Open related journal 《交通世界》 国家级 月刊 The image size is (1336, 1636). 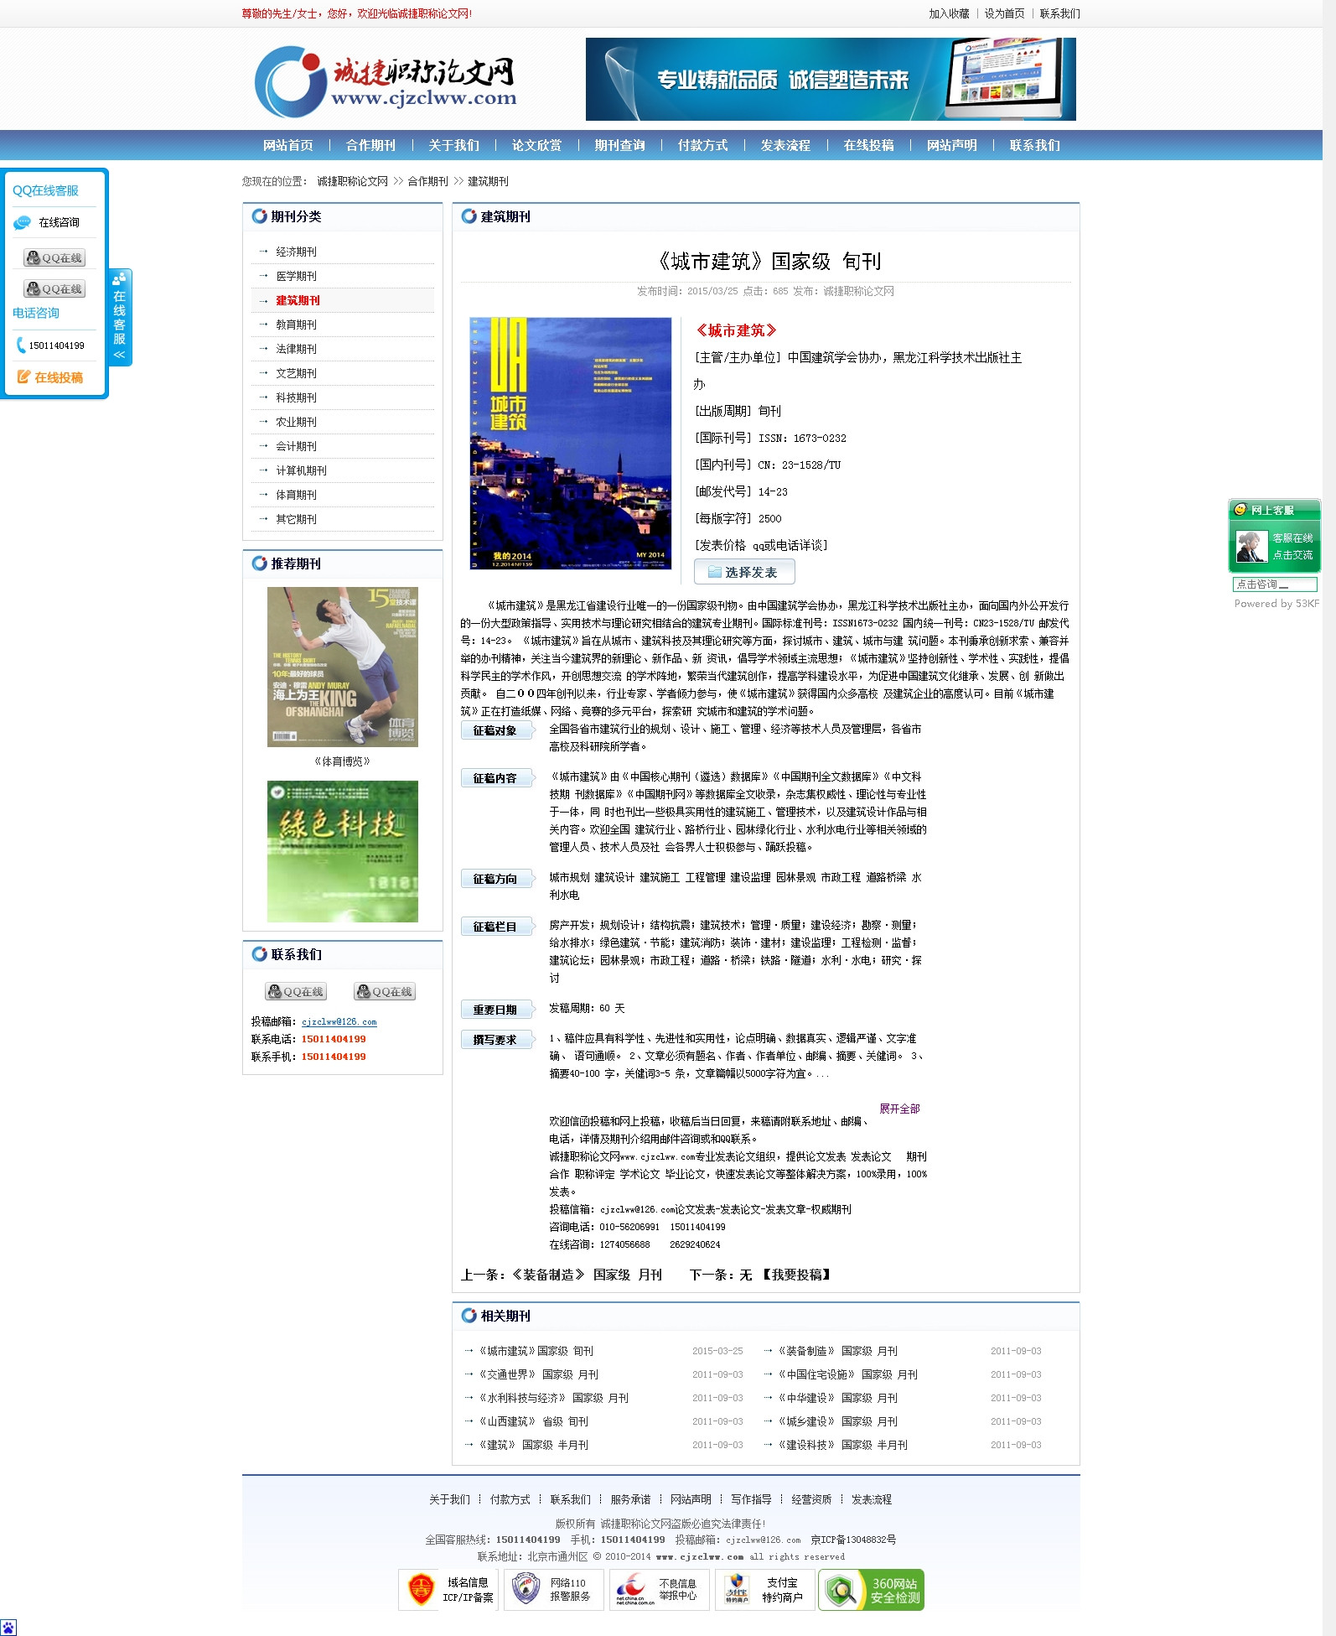[538, 1374]
